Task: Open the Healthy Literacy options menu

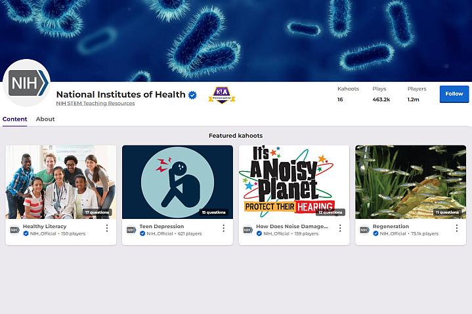Action: pyautogui.click(x=107, y=228)
